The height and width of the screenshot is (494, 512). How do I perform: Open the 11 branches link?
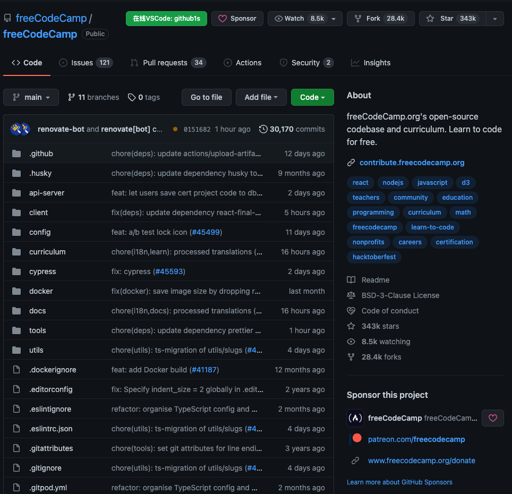tap(93, 97)
